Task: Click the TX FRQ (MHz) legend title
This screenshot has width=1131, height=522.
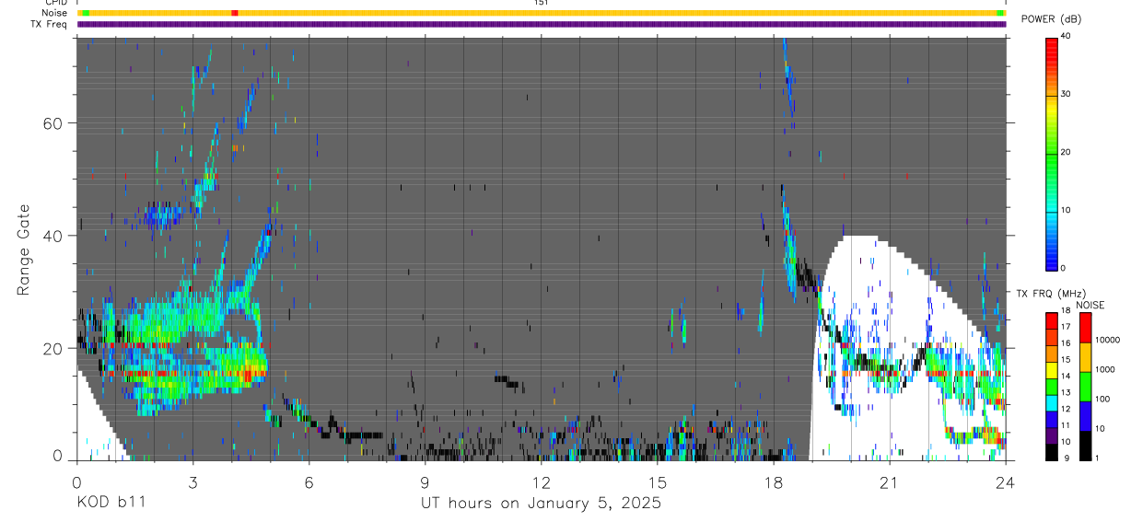Action: pos(1052,293)
